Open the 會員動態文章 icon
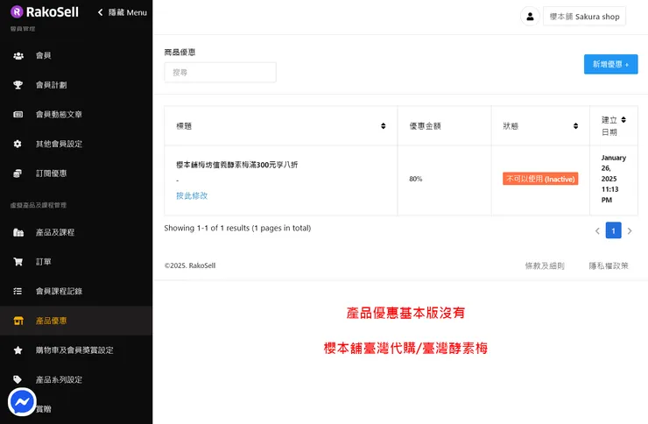 (x=18, y=115)
